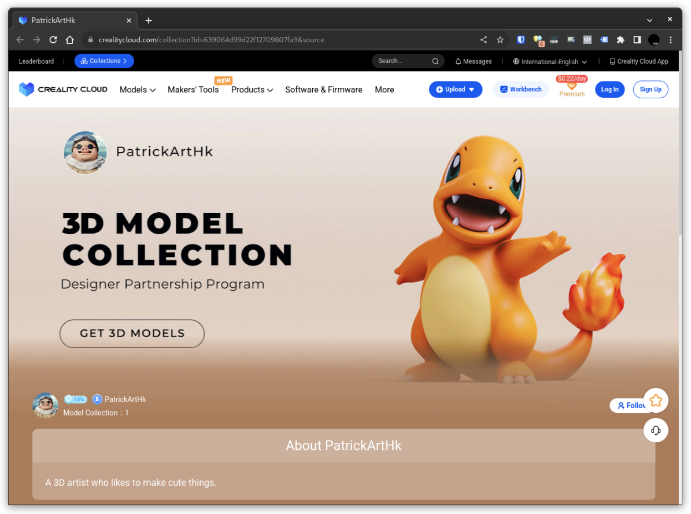The image size is (691, 514).
Task: Click the search magnifier icon
Action: tap(435, 61)
